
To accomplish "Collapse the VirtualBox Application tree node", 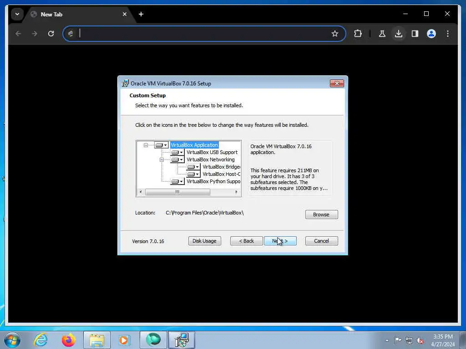I will (x=146, y=145).
